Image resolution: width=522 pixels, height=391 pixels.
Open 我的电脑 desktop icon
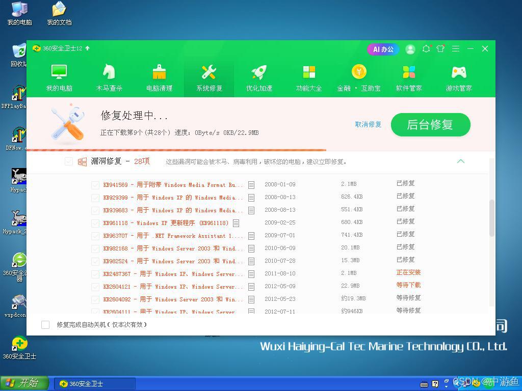[20, 14]
